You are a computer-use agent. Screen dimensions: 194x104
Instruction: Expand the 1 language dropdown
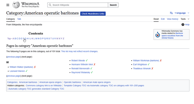point(182,13)
